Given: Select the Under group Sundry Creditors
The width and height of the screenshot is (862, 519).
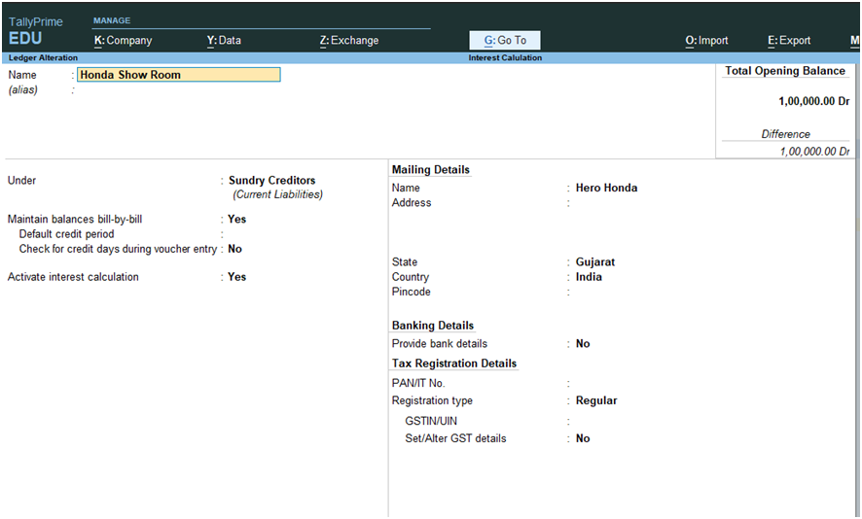Looking at the screenshot, I should (x=271, y=180).
